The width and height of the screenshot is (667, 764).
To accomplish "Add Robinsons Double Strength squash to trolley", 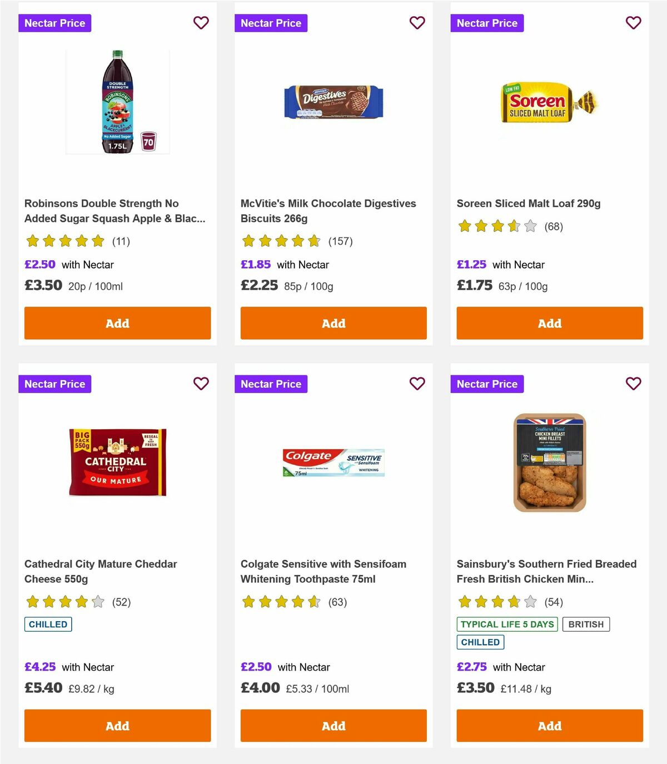I will 117,323.
